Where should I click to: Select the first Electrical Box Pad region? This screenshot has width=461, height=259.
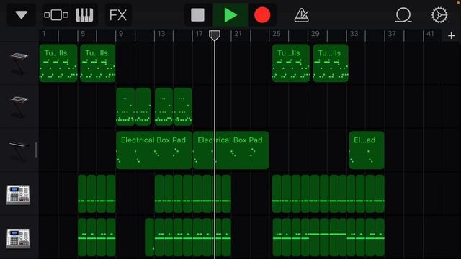pos(153,150)
